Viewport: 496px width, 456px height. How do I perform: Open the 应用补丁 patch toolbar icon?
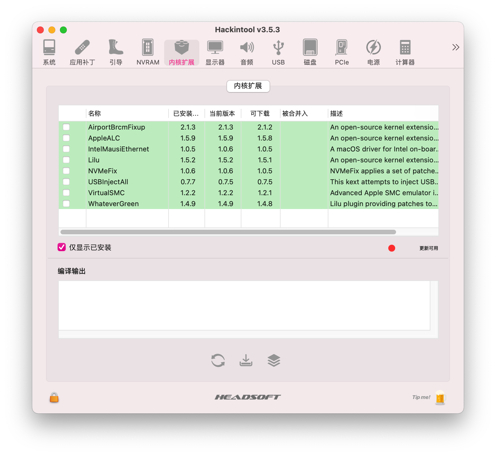click(82, 52)
